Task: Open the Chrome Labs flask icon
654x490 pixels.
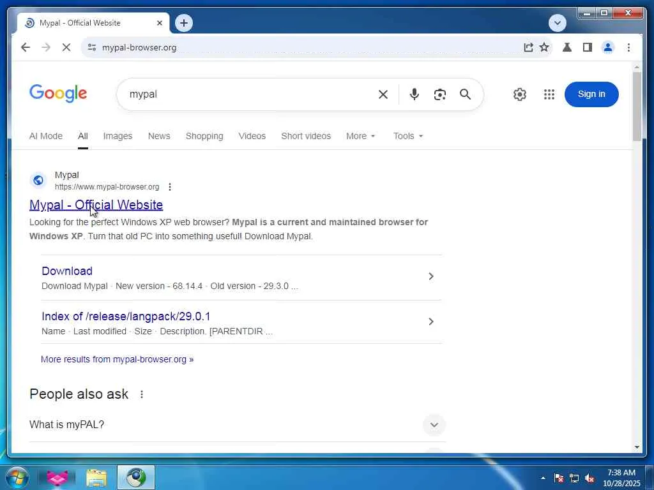Action: tap(567, 47)
